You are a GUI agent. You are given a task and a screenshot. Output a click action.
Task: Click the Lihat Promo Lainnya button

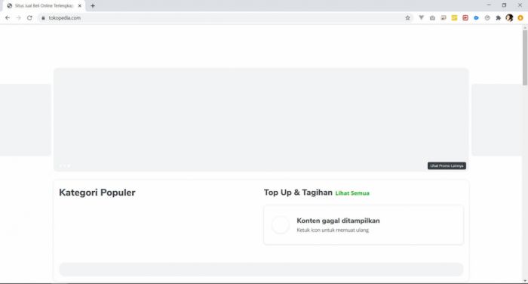[x=447, y=165]
